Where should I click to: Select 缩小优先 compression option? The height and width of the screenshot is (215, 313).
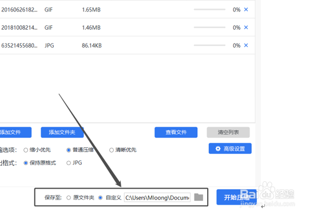(26, 150)
